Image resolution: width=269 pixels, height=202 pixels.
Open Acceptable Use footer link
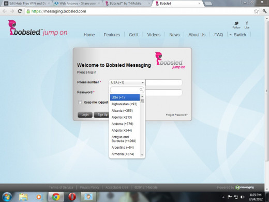[117, 187]
